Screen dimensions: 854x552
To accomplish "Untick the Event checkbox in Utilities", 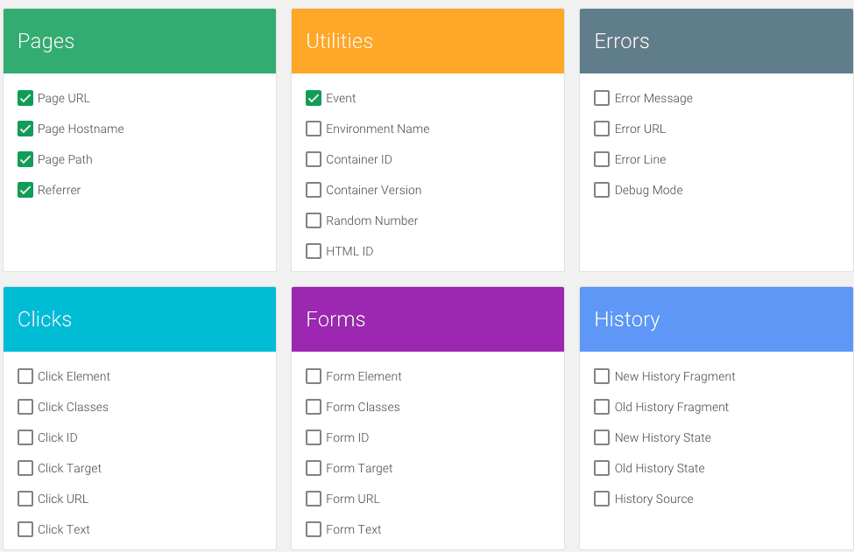I will tap(314, 98).
